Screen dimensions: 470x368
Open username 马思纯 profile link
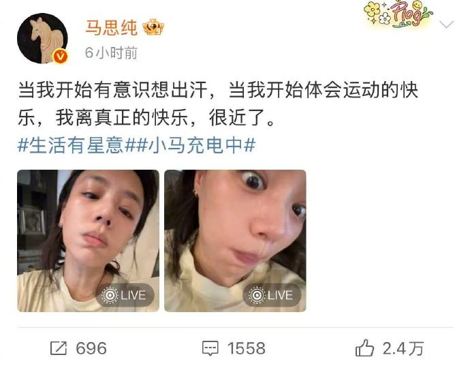[x=111, y=27]
